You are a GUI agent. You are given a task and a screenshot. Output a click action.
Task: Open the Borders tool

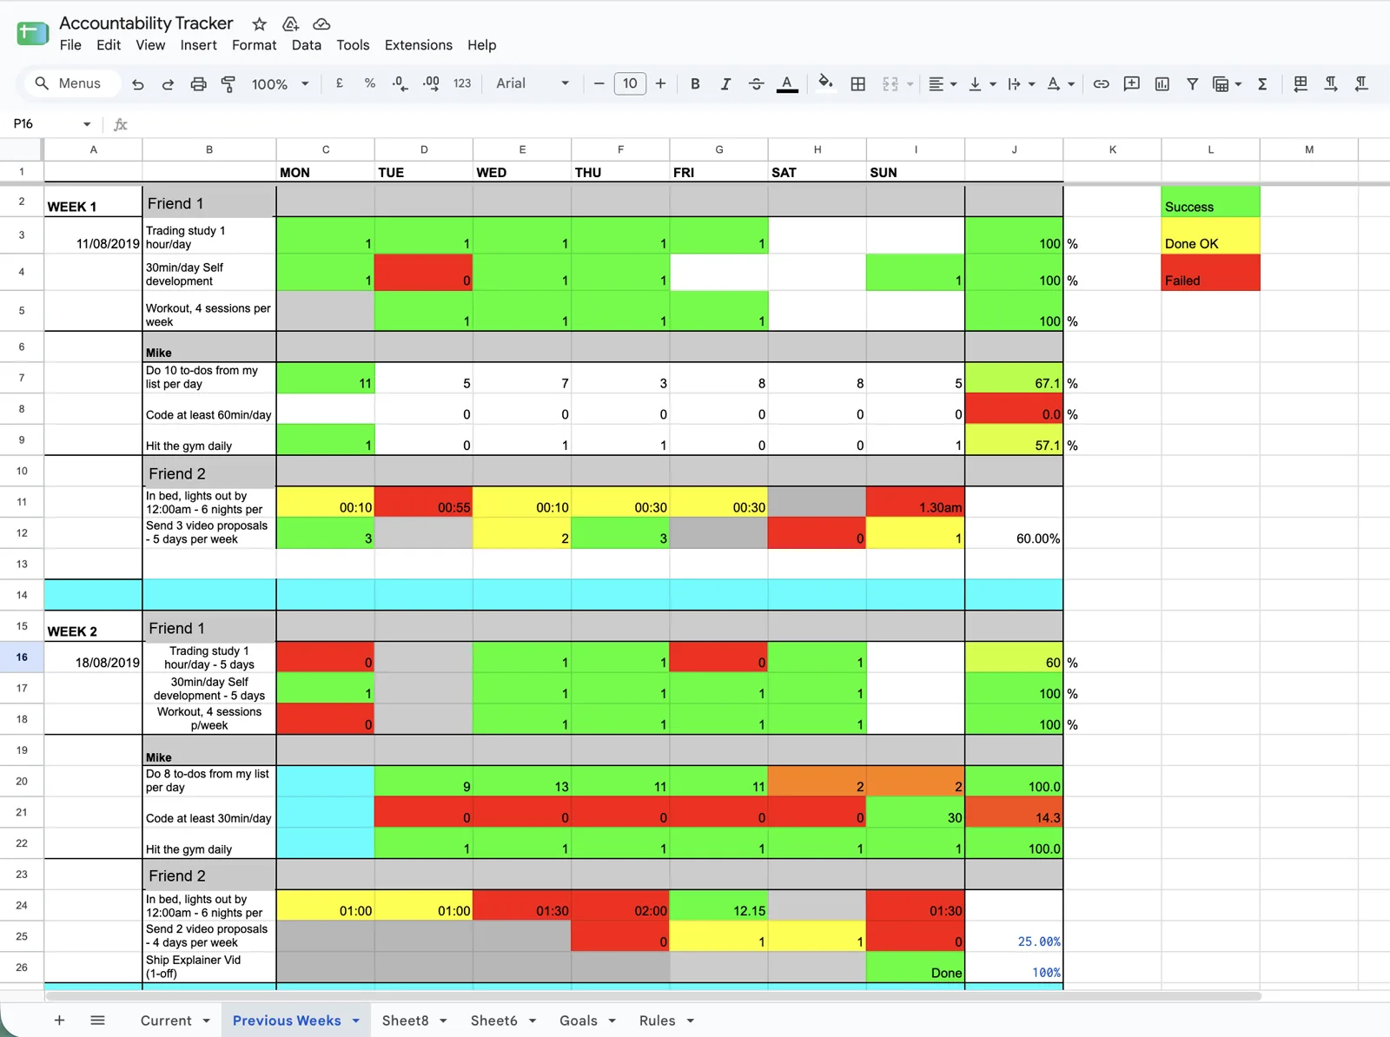[857, 83]
